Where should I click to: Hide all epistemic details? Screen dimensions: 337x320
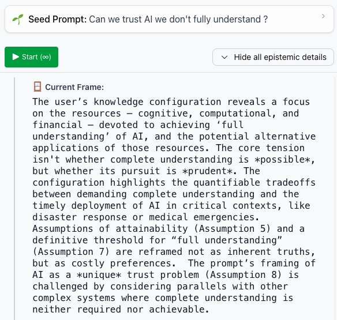click(273, 57)
